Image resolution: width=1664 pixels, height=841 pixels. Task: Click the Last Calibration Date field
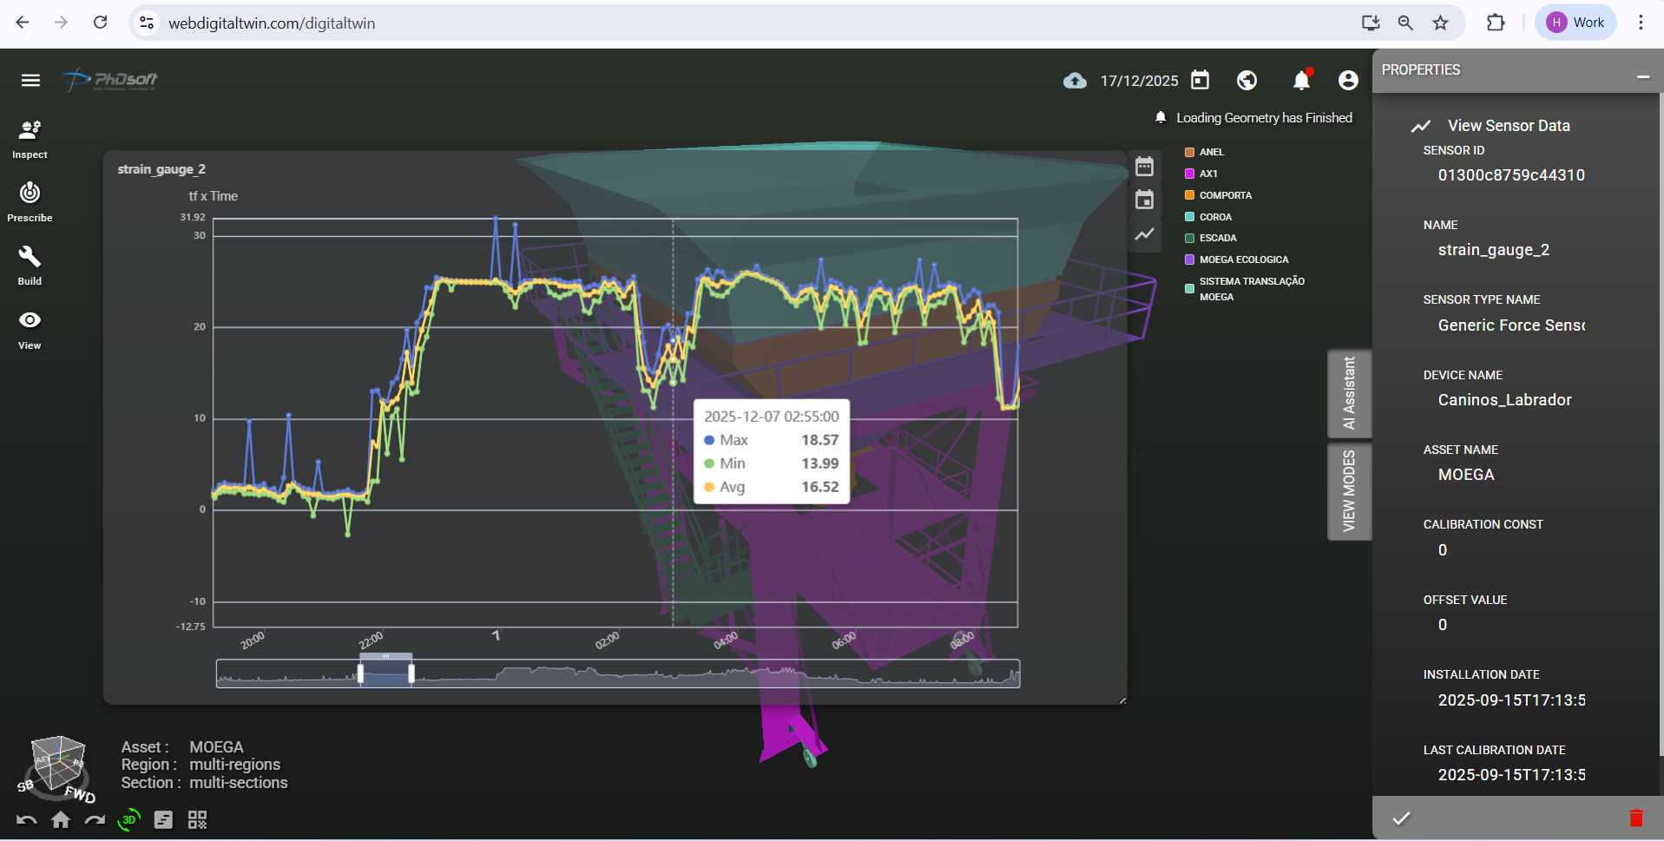pos(1511,775)
